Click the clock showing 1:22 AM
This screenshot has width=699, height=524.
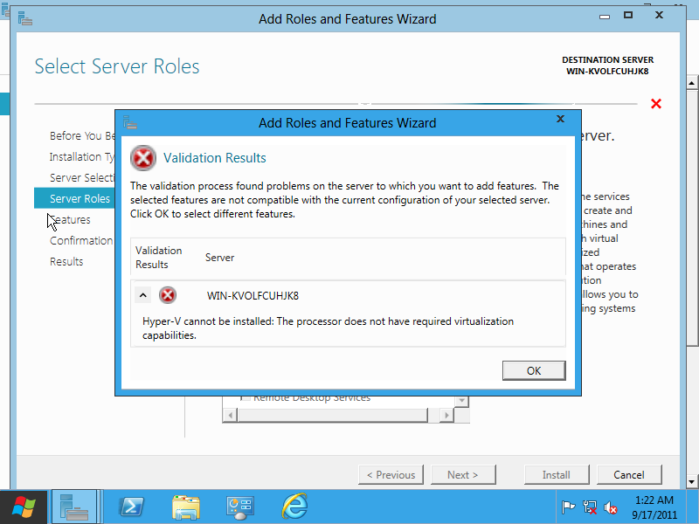(x=654, y=507)
